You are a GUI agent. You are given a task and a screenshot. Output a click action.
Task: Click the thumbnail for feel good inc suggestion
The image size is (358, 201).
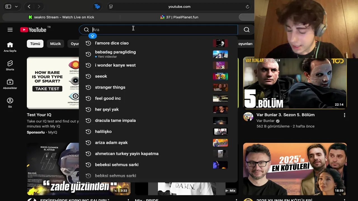pyautogui.click(x=220, y=98)
